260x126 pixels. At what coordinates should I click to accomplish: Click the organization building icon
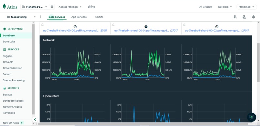[x=24, y=7]
